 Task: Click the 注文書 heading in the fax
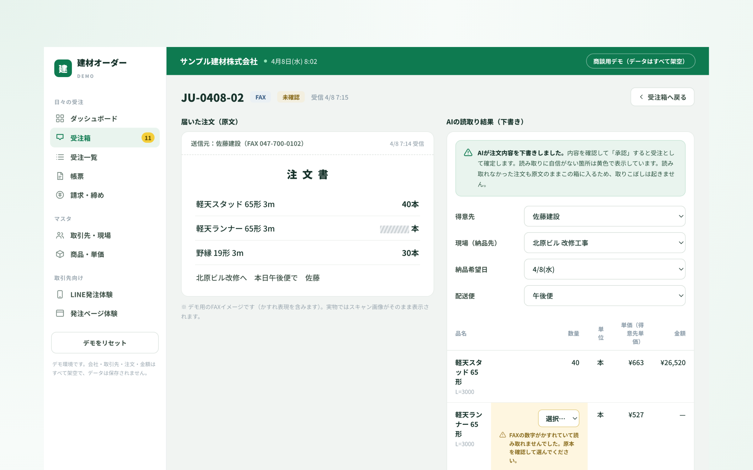coord(307,175)
